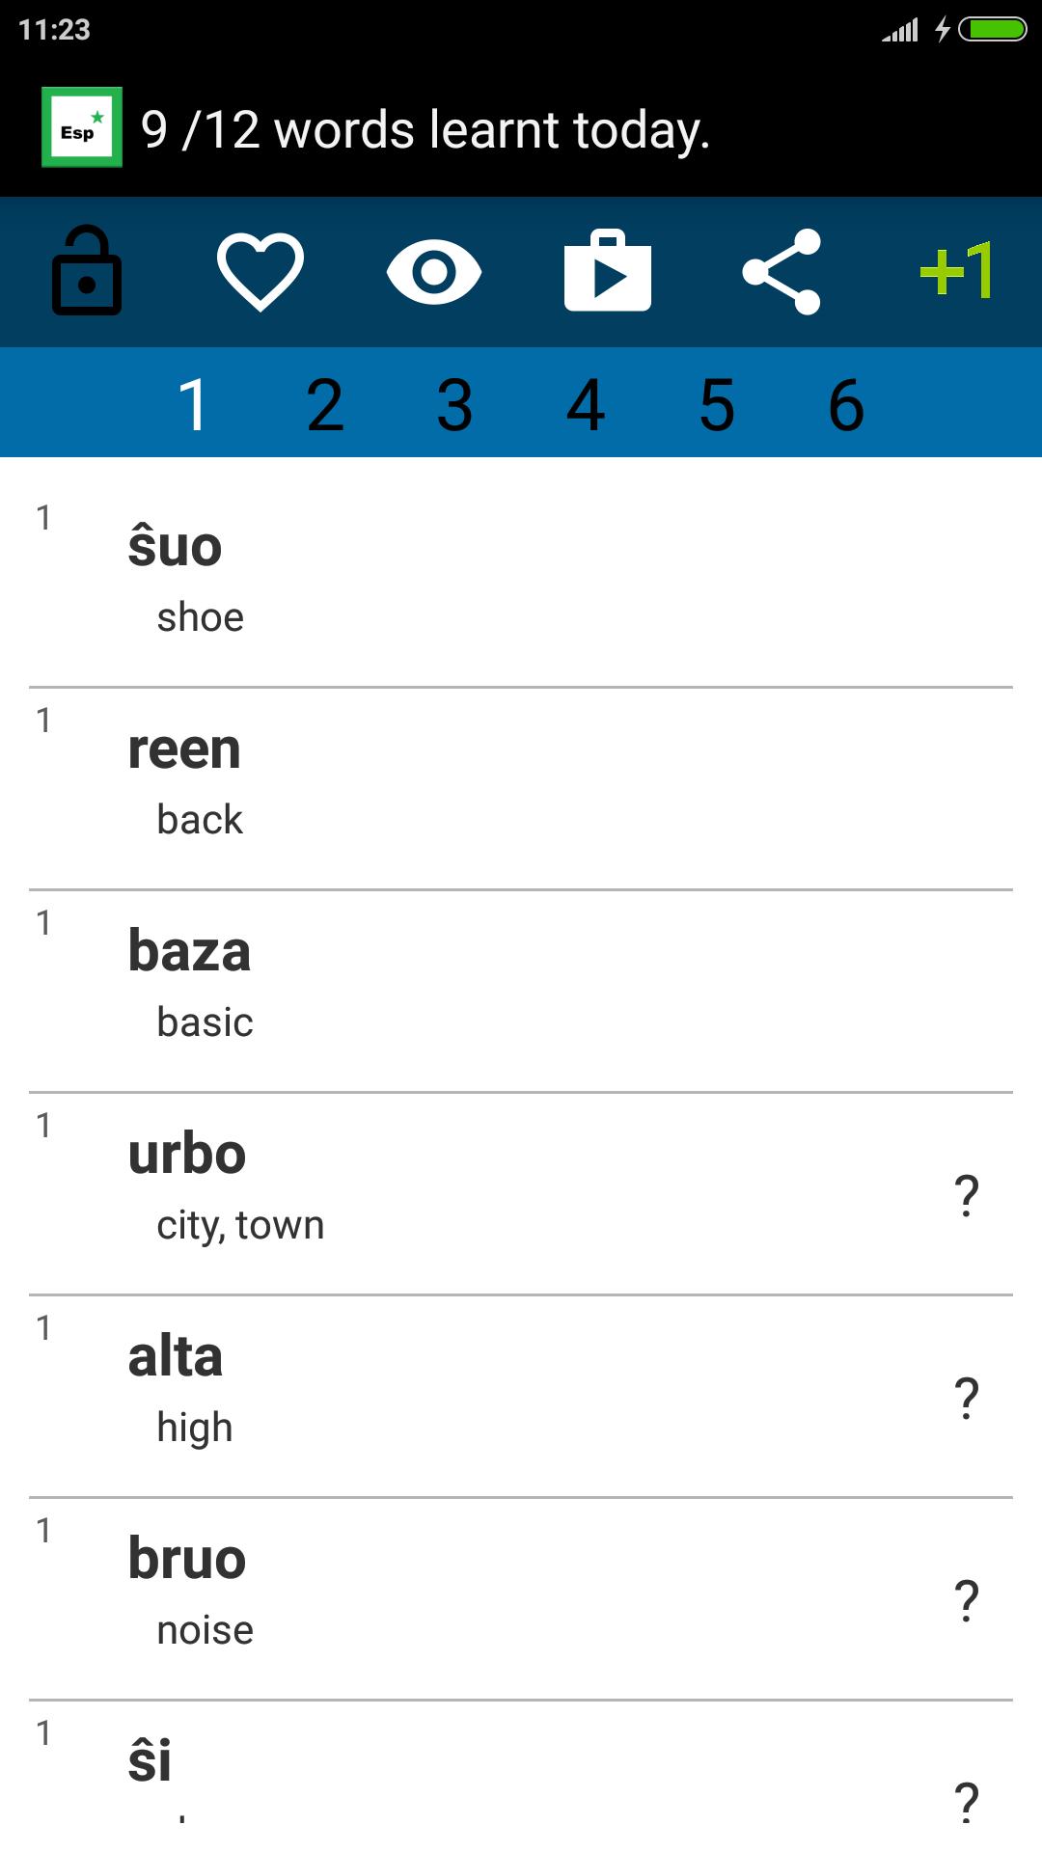Tap the green +1 button

click(956, 270)
